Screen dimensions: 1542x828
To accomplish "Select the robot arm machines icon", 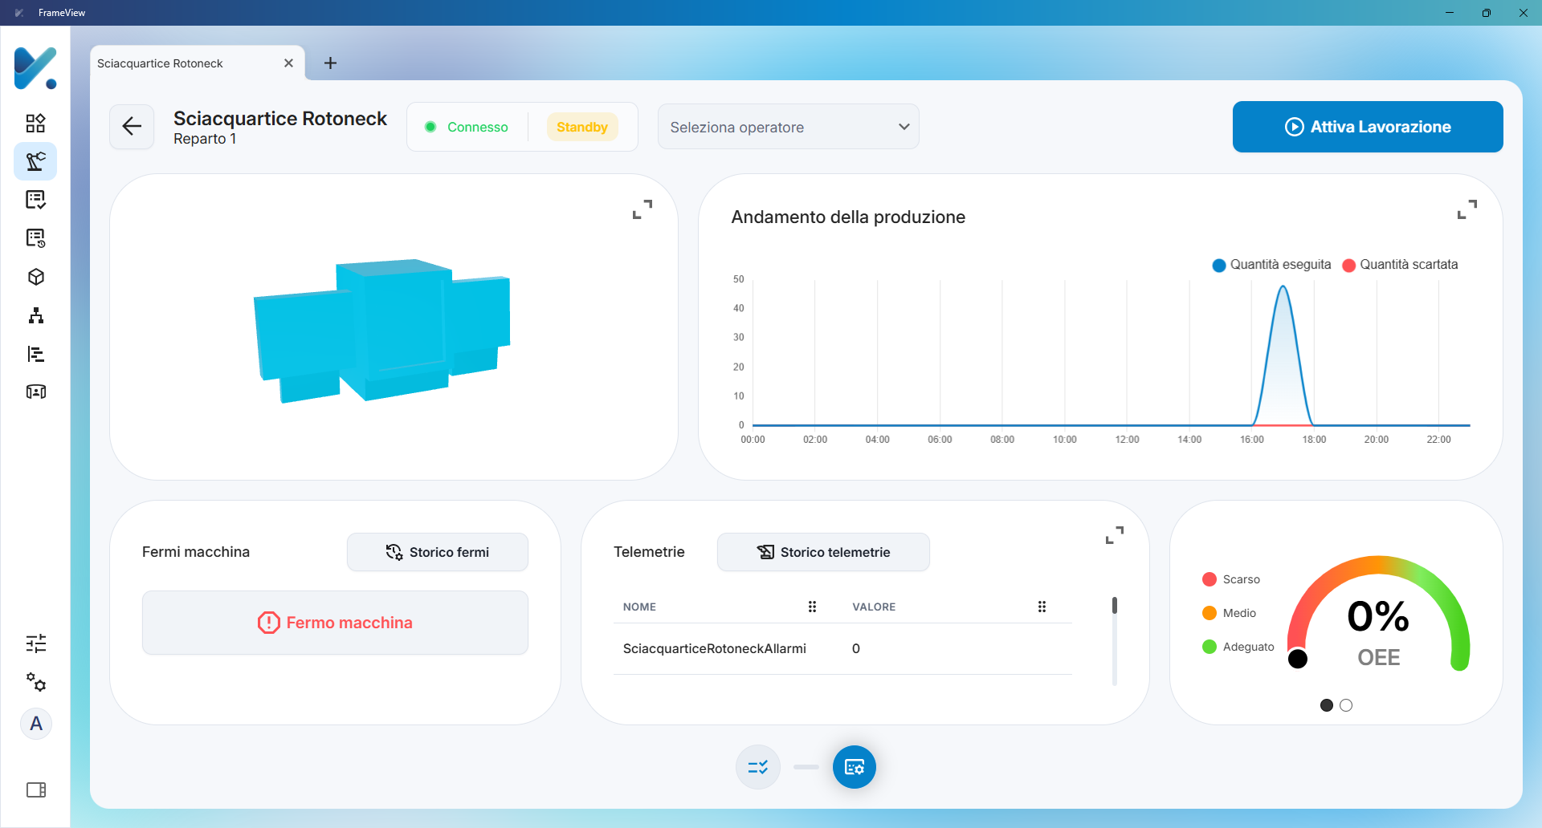I will pos(35,161).
